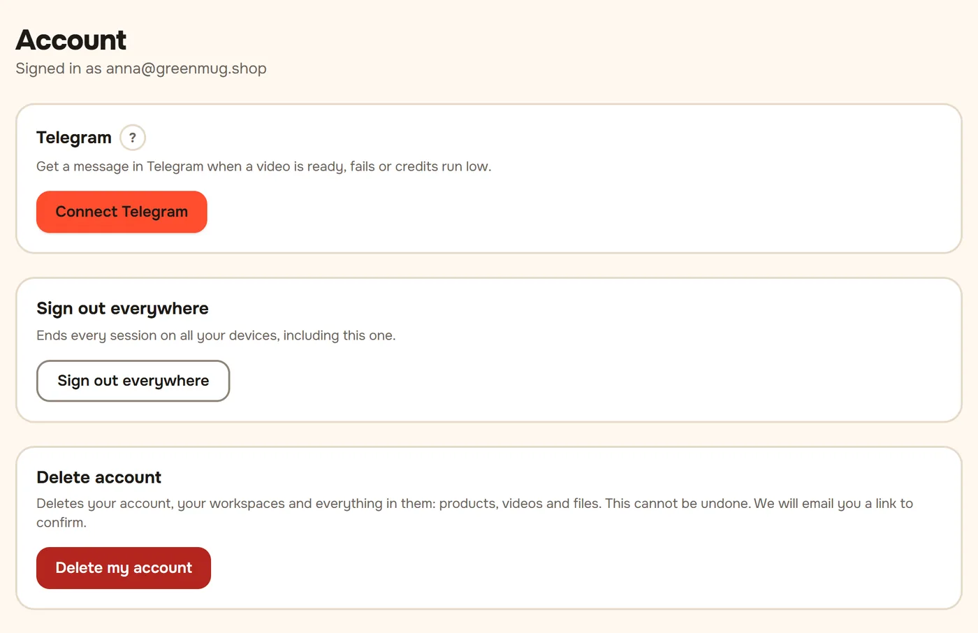Click the orange Connect Telegram button
Image resolution: width=978 pixels, height=633 pixels.
click(122, 212)
